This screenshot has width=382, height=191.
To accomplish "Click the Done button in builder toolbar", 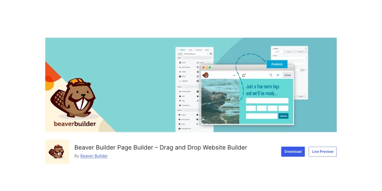I will 288,75.
